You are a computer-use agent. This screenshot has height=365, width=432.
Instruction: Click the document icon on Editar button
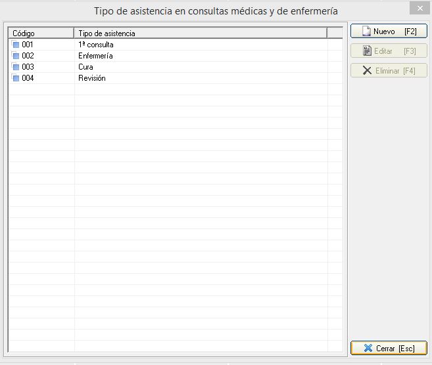tap(366, 51)
